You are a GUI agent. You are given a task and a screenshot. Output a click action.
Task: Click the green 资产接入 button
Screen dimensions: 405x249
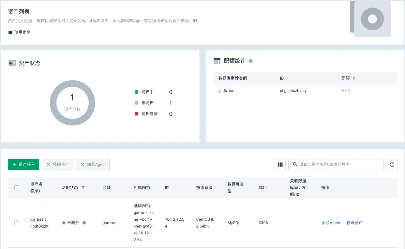24,165
